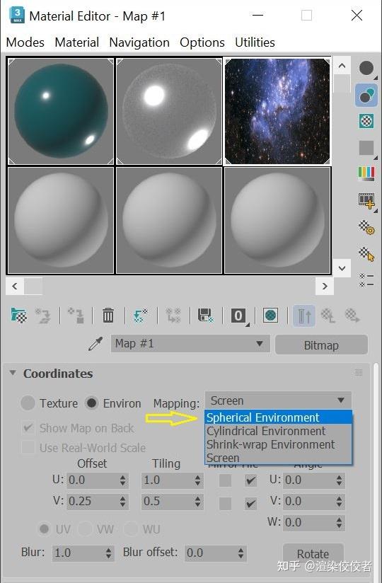
Task: Toggle the Backlight icon
Action: click(x=366, y=96)
